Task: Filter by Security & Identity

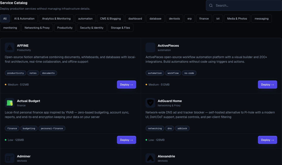Action: coord(92,28)
